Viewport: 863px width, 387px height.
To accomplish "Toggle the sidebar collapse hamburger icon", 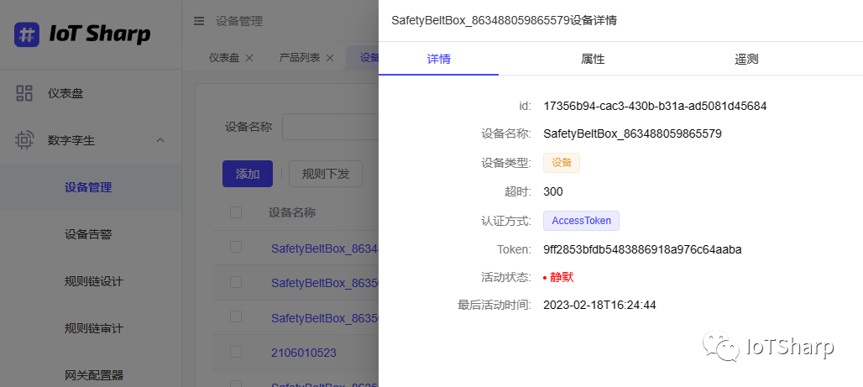I will pyautogui.click(x=199, y=22).
